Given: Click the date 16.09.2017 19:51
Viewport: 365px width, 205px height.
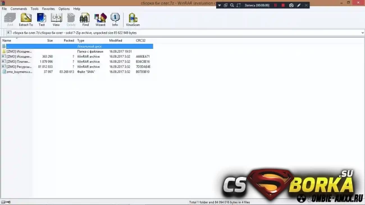Looking at the screenshot, I should tap(120, 52).
